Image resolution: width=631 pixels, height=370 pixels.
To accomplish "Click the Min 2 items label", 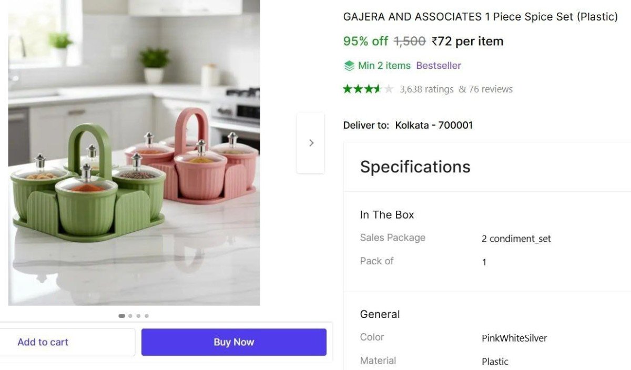I will (384, 66).
